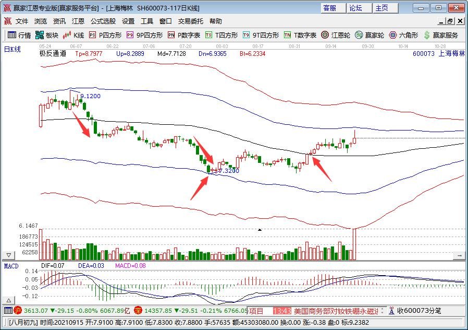Minimize the inner chart window
This screenshot has height=330, width=468.
[x=441, y=21]
